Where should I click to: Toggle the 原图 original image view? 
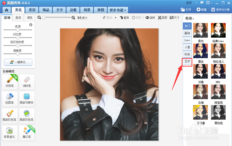137,18
